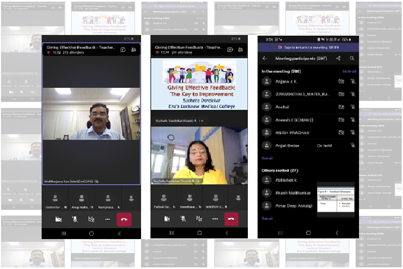Click the search icon in Meeting participants
Image resolution: width=403 pixels, height=269 pixels.
tap(352, 59)
